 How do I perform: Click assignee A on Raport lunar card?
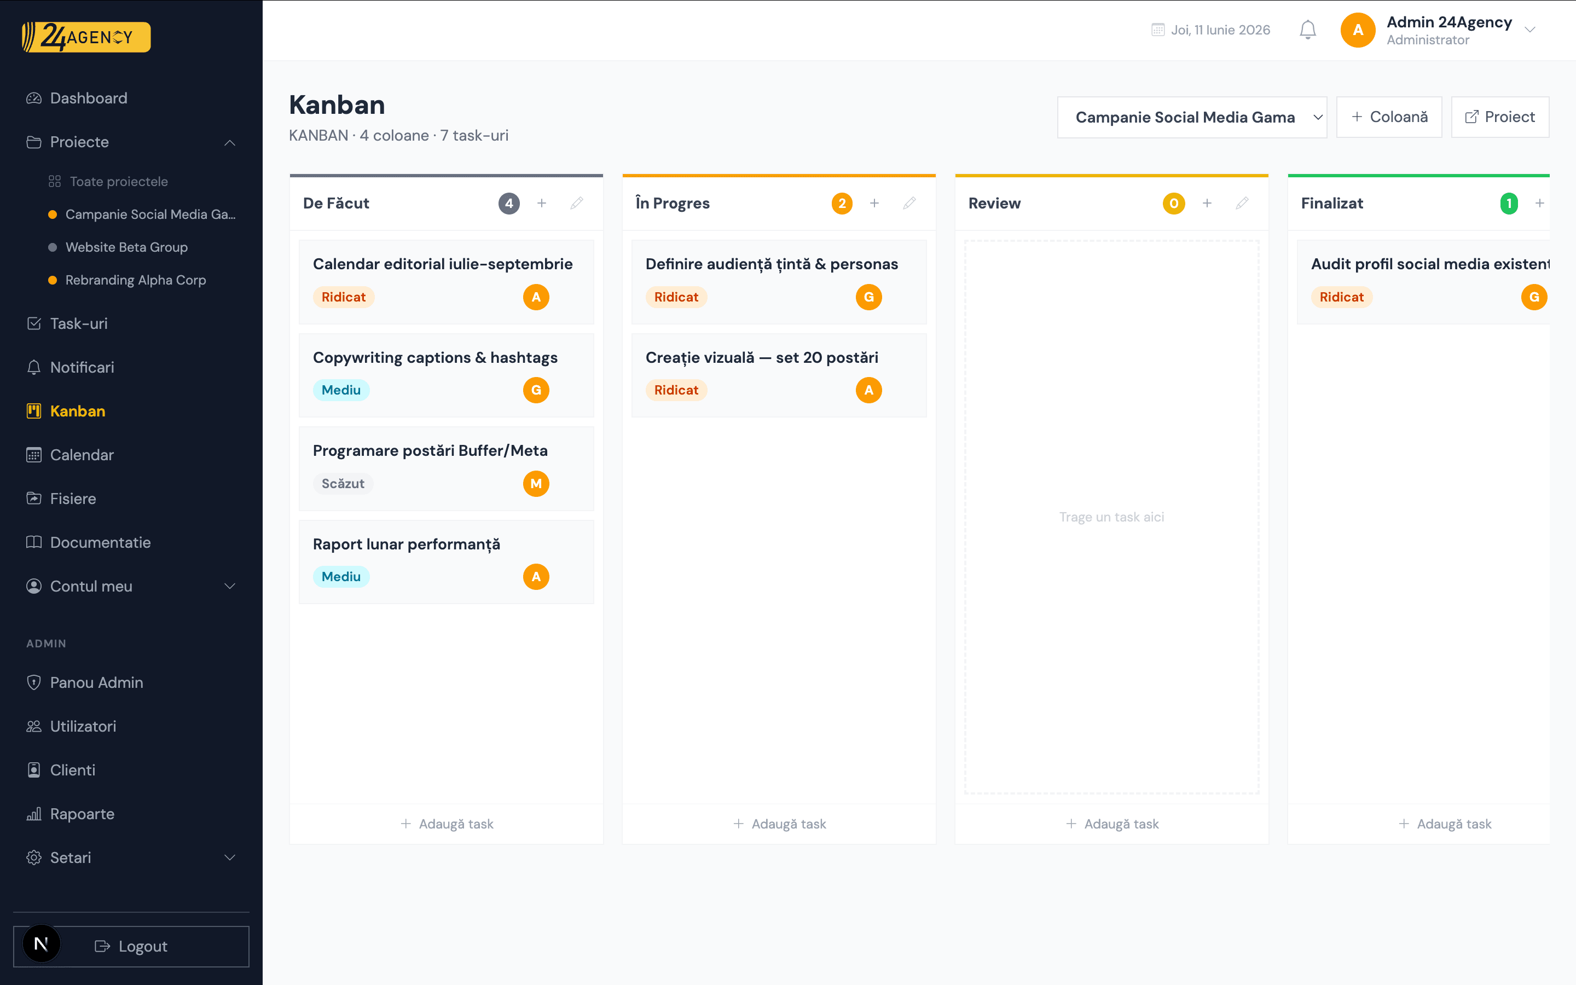[x=536, y=577]
